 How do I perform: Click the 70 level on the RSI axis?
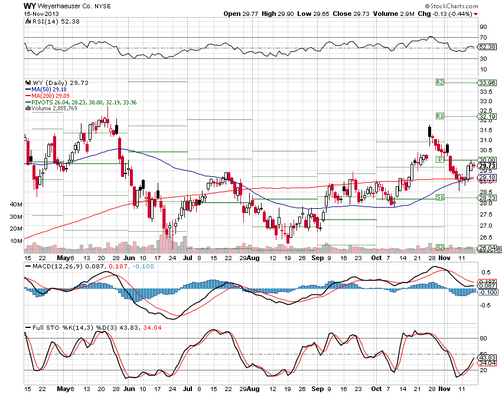point(483,37)
